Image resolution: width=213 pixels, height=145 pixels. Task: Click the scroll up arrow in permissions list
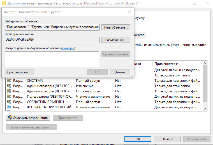[205, 63]
